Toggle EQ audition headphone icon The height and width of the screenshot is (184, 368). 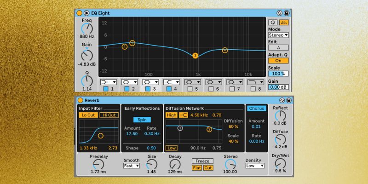click(273, 23)
